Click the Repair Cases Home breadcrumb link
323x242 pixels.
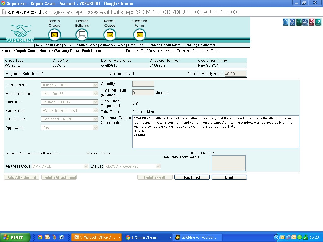(x=32, y=51)
